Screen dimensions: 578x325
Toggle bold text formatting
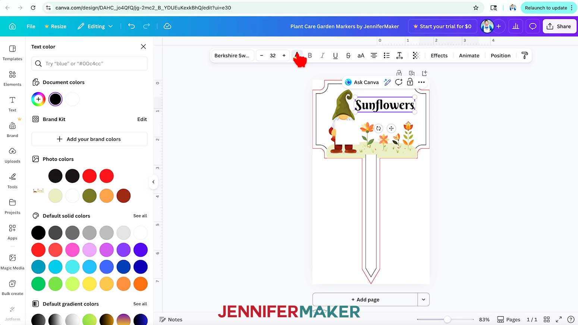pyautogui.click(x=310, y=56)
